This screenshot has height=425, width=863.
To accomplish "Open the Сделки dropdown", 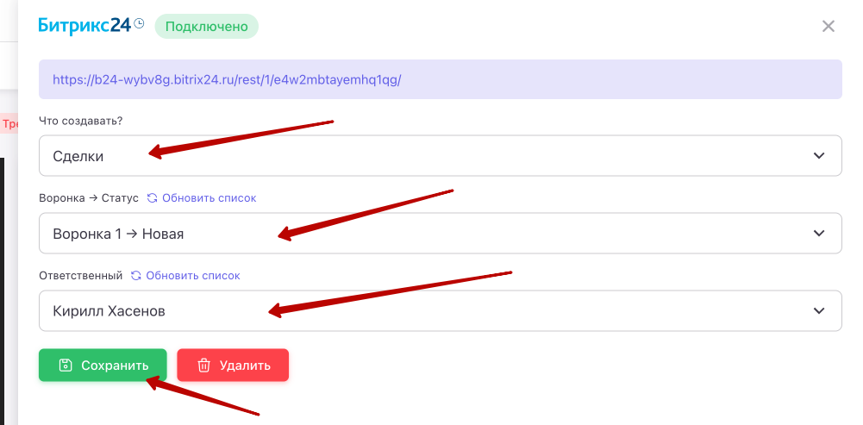I will coord(440,156).
